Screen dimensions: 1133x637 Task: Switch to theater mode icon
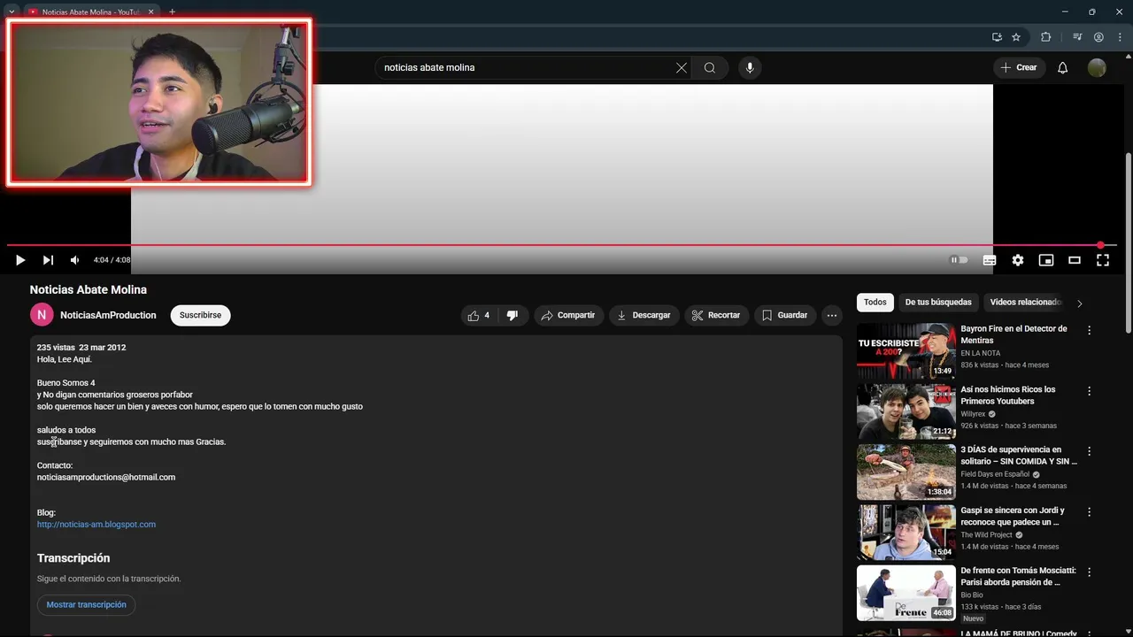click(x=1075, y=260)
